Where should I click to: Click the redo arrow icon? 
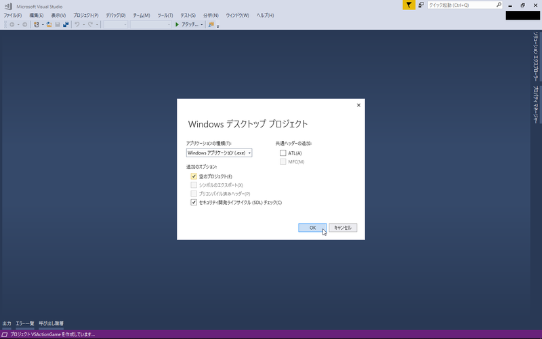91,24
